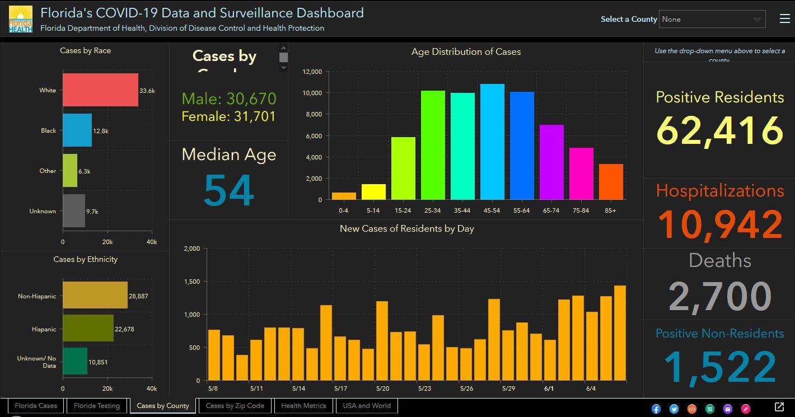Viewport: 795px width, 417px height.
Task: Share dashboard on Twitter
Action: [x=674, y=409]
